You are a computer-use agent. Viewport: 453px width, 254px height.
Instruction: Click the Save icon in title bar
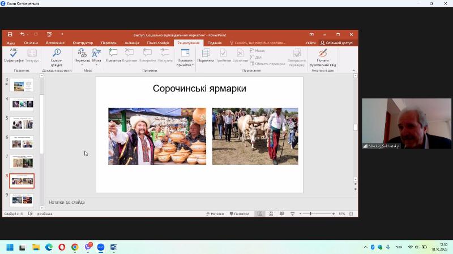[x=10, y=34]
